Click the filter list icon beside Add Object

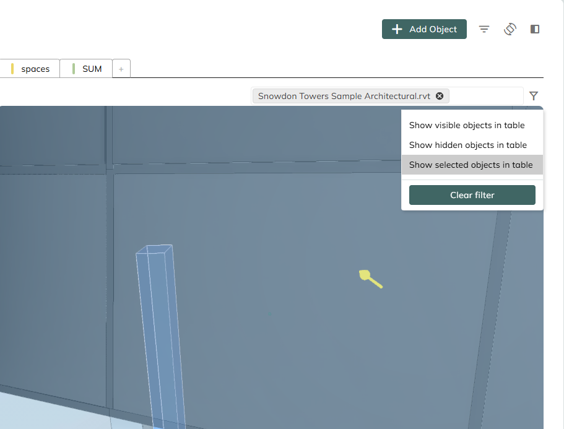484,29
